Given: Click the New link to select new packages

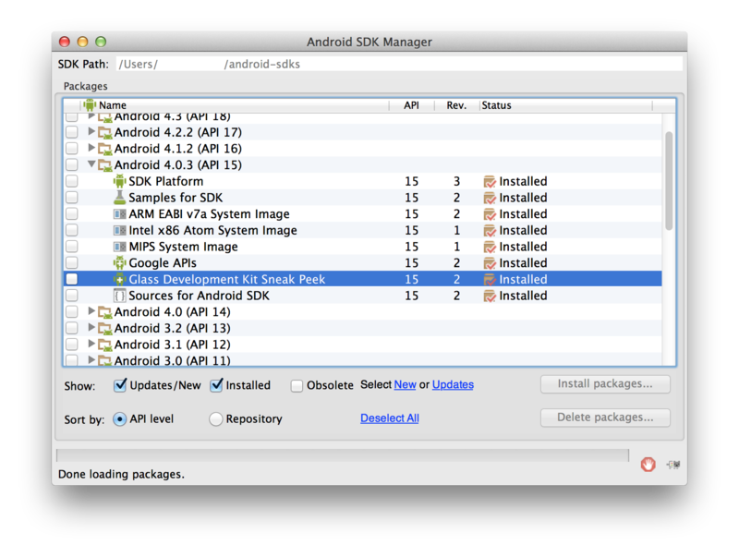Looking at the screenshot, I should 405,385.
